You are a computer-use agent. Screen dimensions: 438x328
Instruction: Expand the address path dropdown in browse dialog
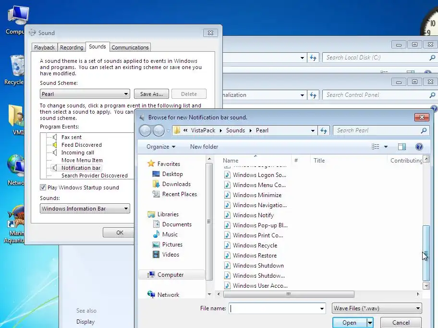[313, 130]
